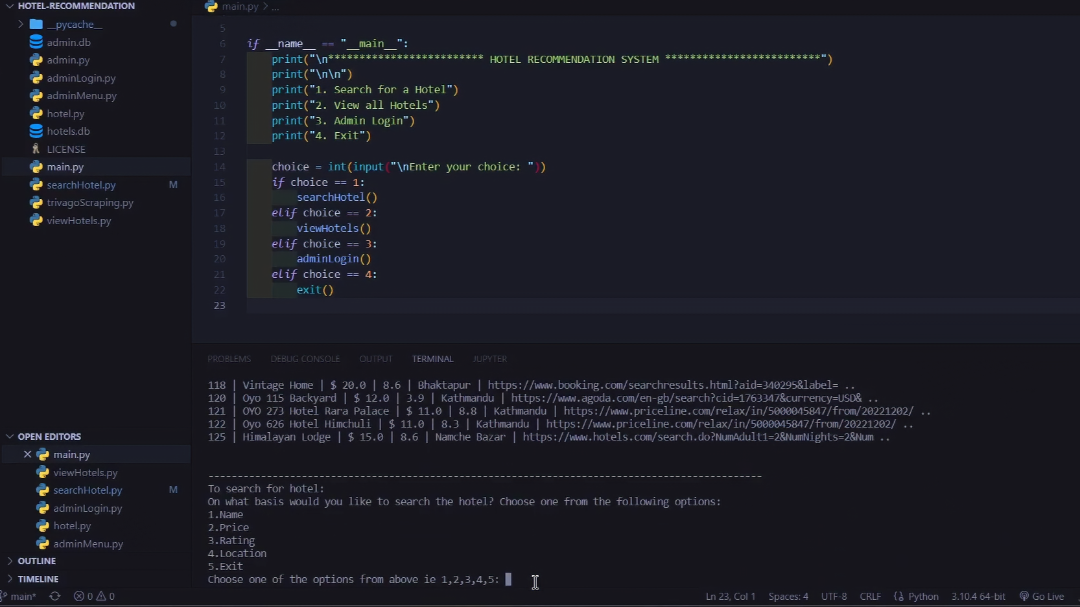This screenshot has width=1080, height=607.
Task: Select the Python language mode
Action: coord(923,596)
